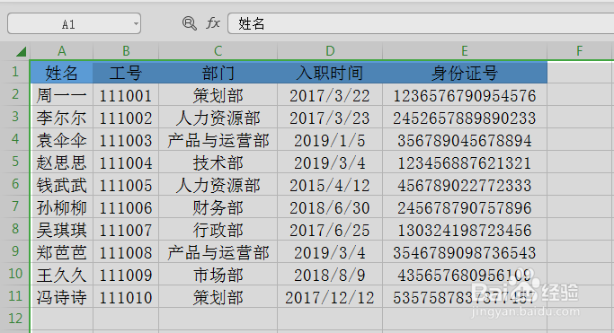Click ID number cell 130324198723456
The image size is (614, 333).
point(465,230)
